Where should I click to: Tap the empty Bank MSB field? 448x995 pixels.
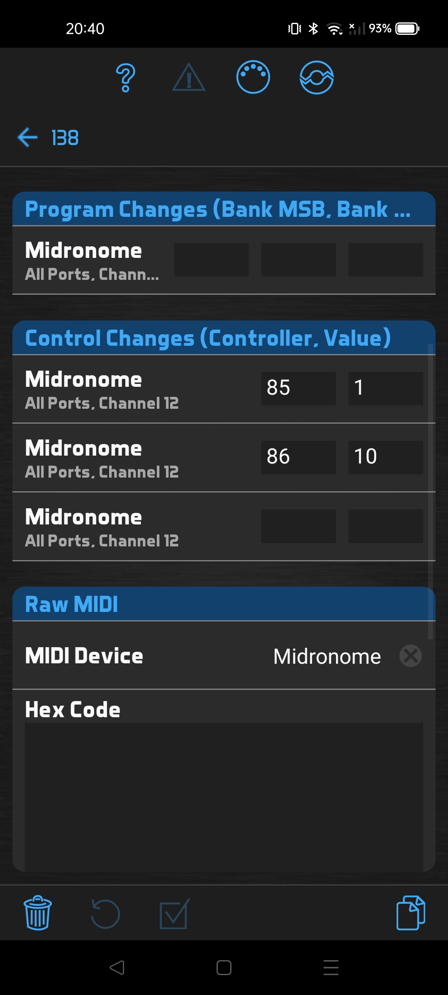tap(212, 260)
